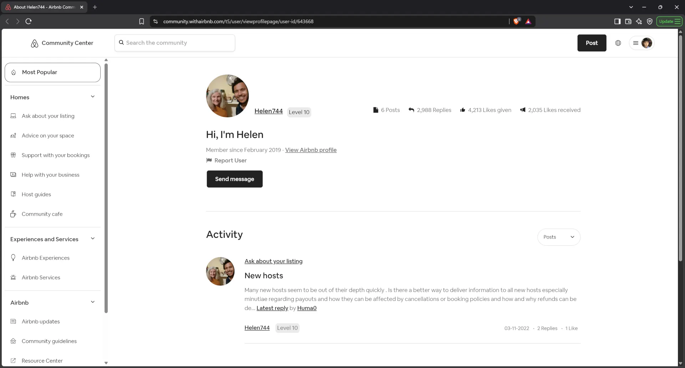Open a new browser tab
The width and height of the screenshot is (685, 368).
click(95, 7)
